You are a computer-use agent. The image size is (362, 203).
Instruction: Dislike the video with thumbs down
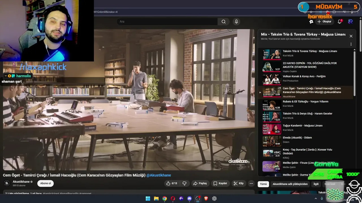[x=184, y=183]
